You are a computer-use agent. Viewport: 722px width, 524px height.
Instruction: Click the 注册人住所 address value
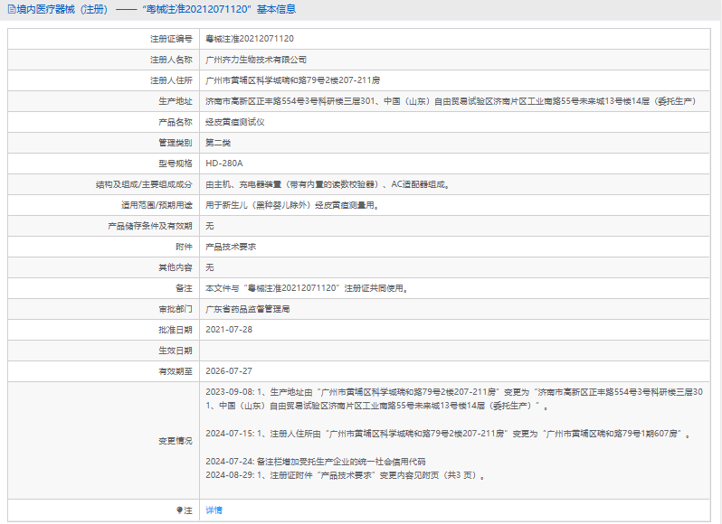pos(292,80)
